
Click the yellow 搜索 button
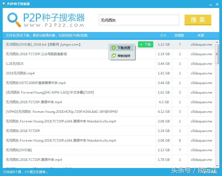pos(198,20)
